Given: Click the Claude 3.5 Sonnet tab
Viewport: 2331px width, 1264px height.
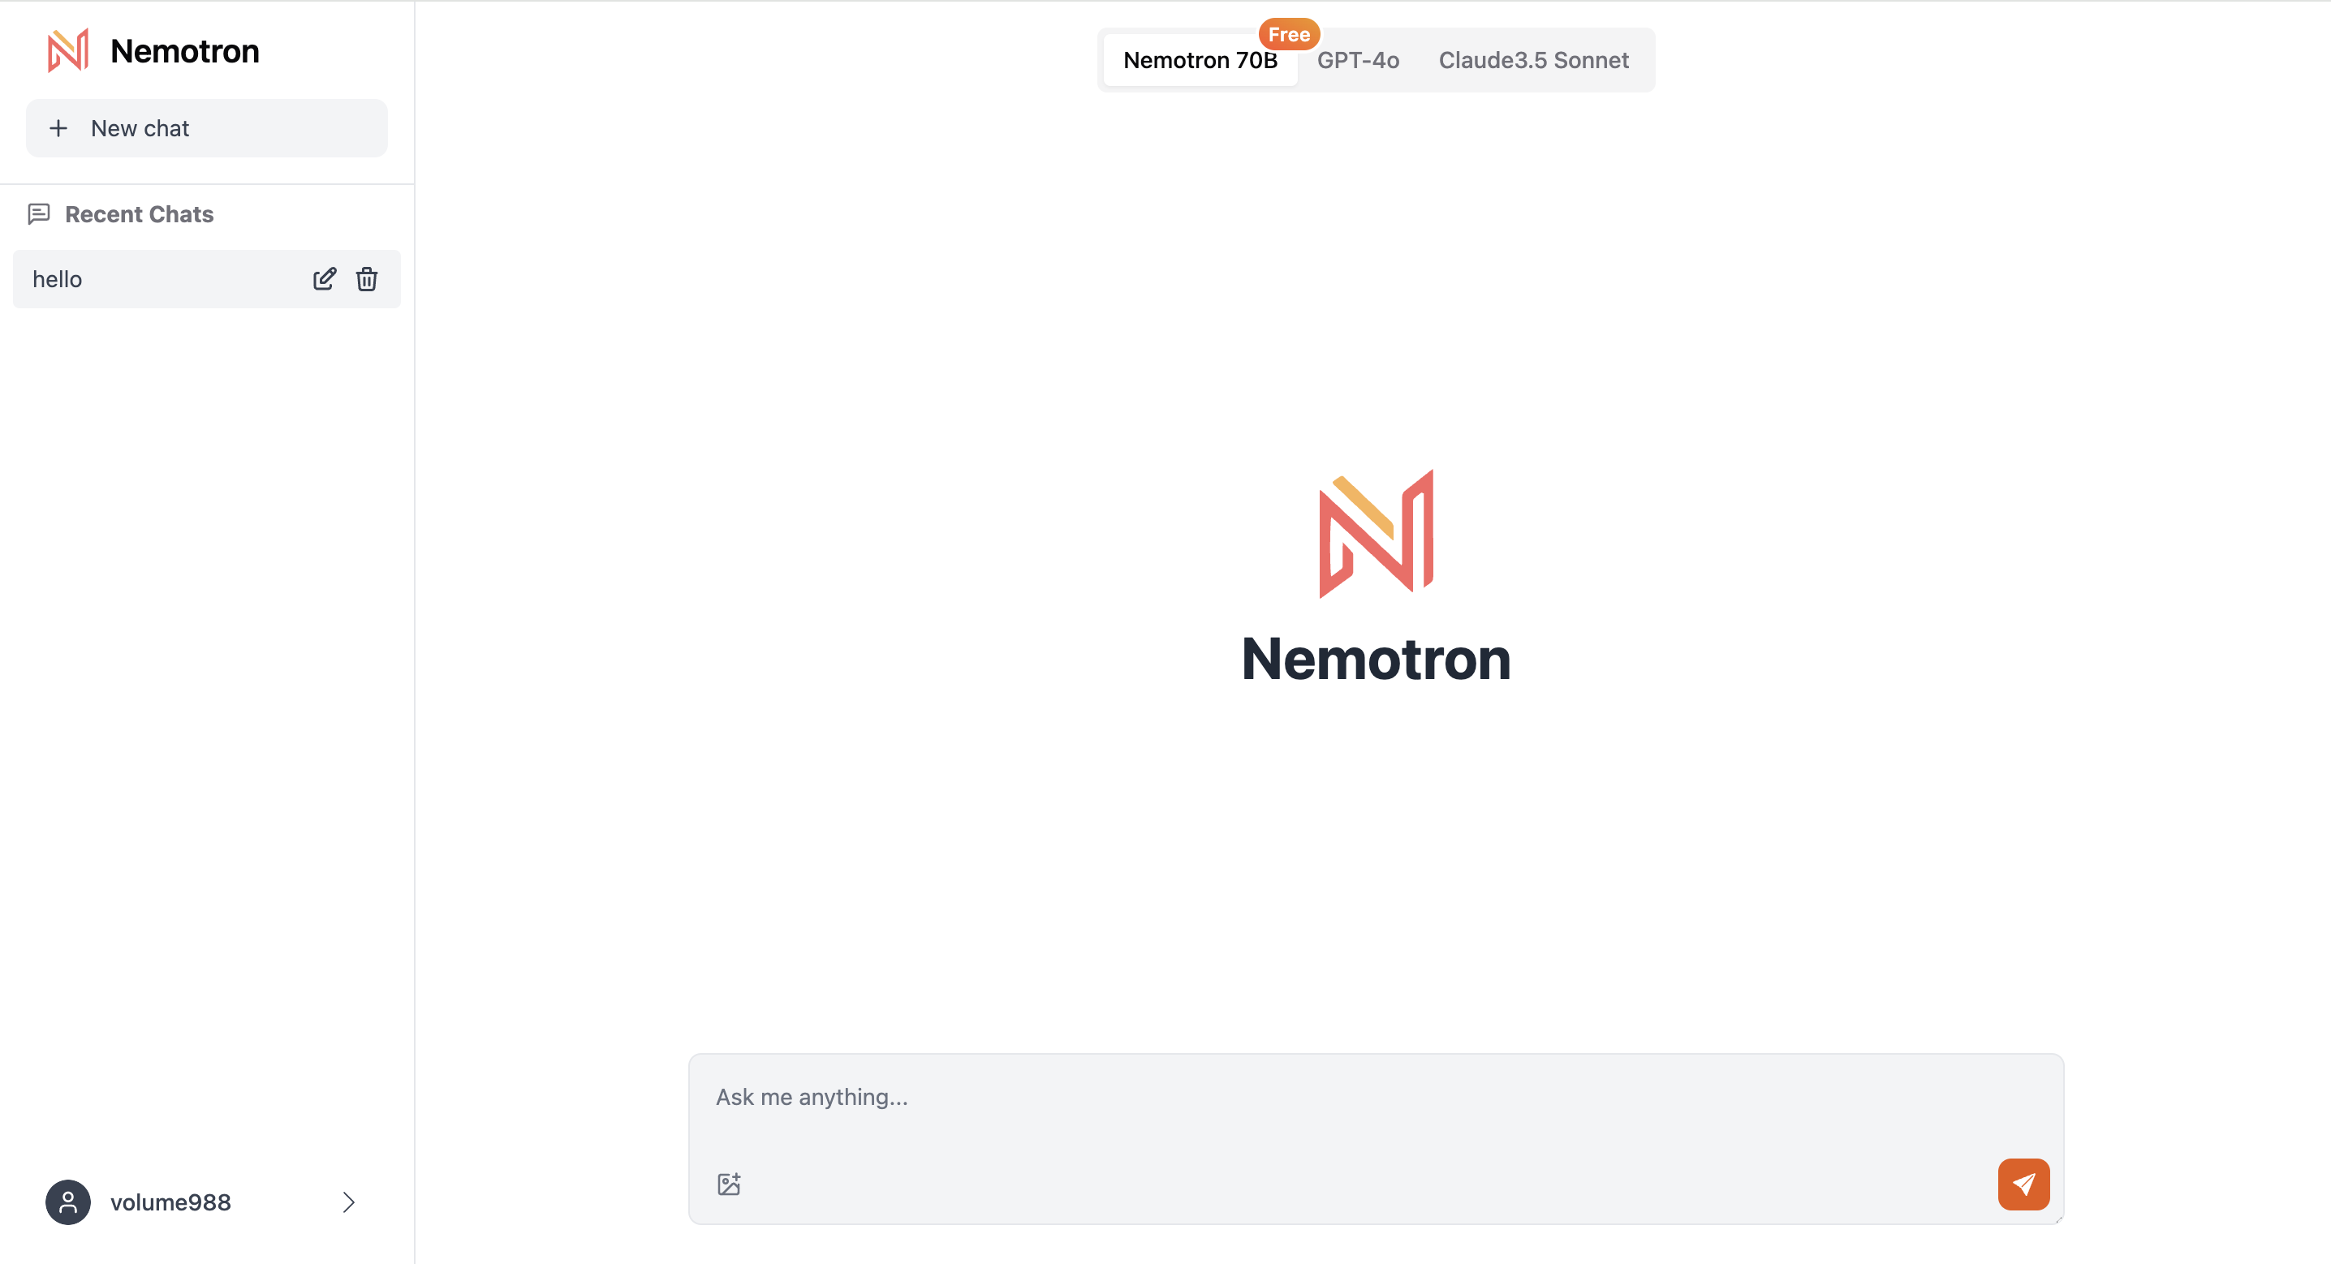Looking at the screenshot, I should 1532,59.
